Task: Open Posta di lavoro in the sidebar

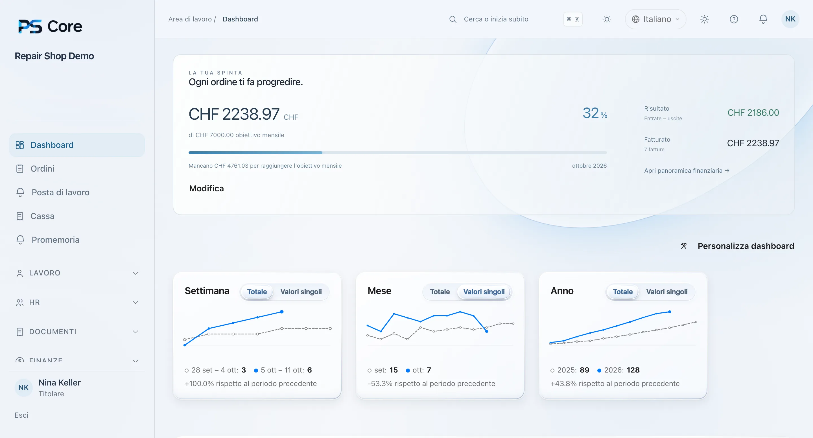Action: coord(77,192)
